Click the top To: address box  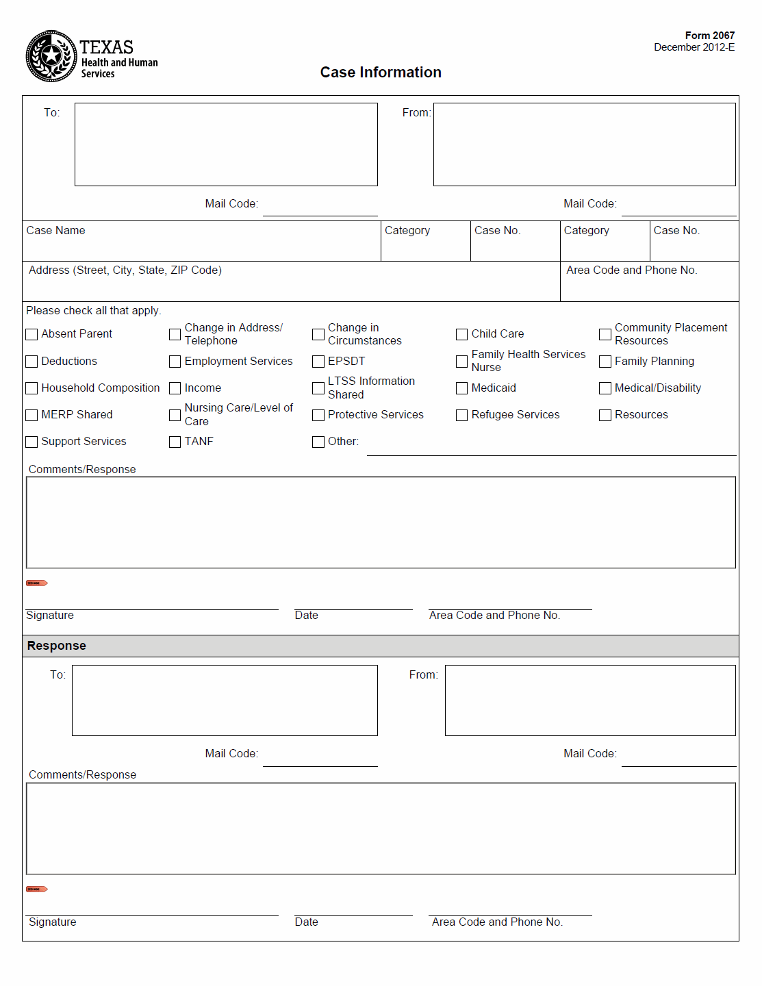tap(226, 144)
